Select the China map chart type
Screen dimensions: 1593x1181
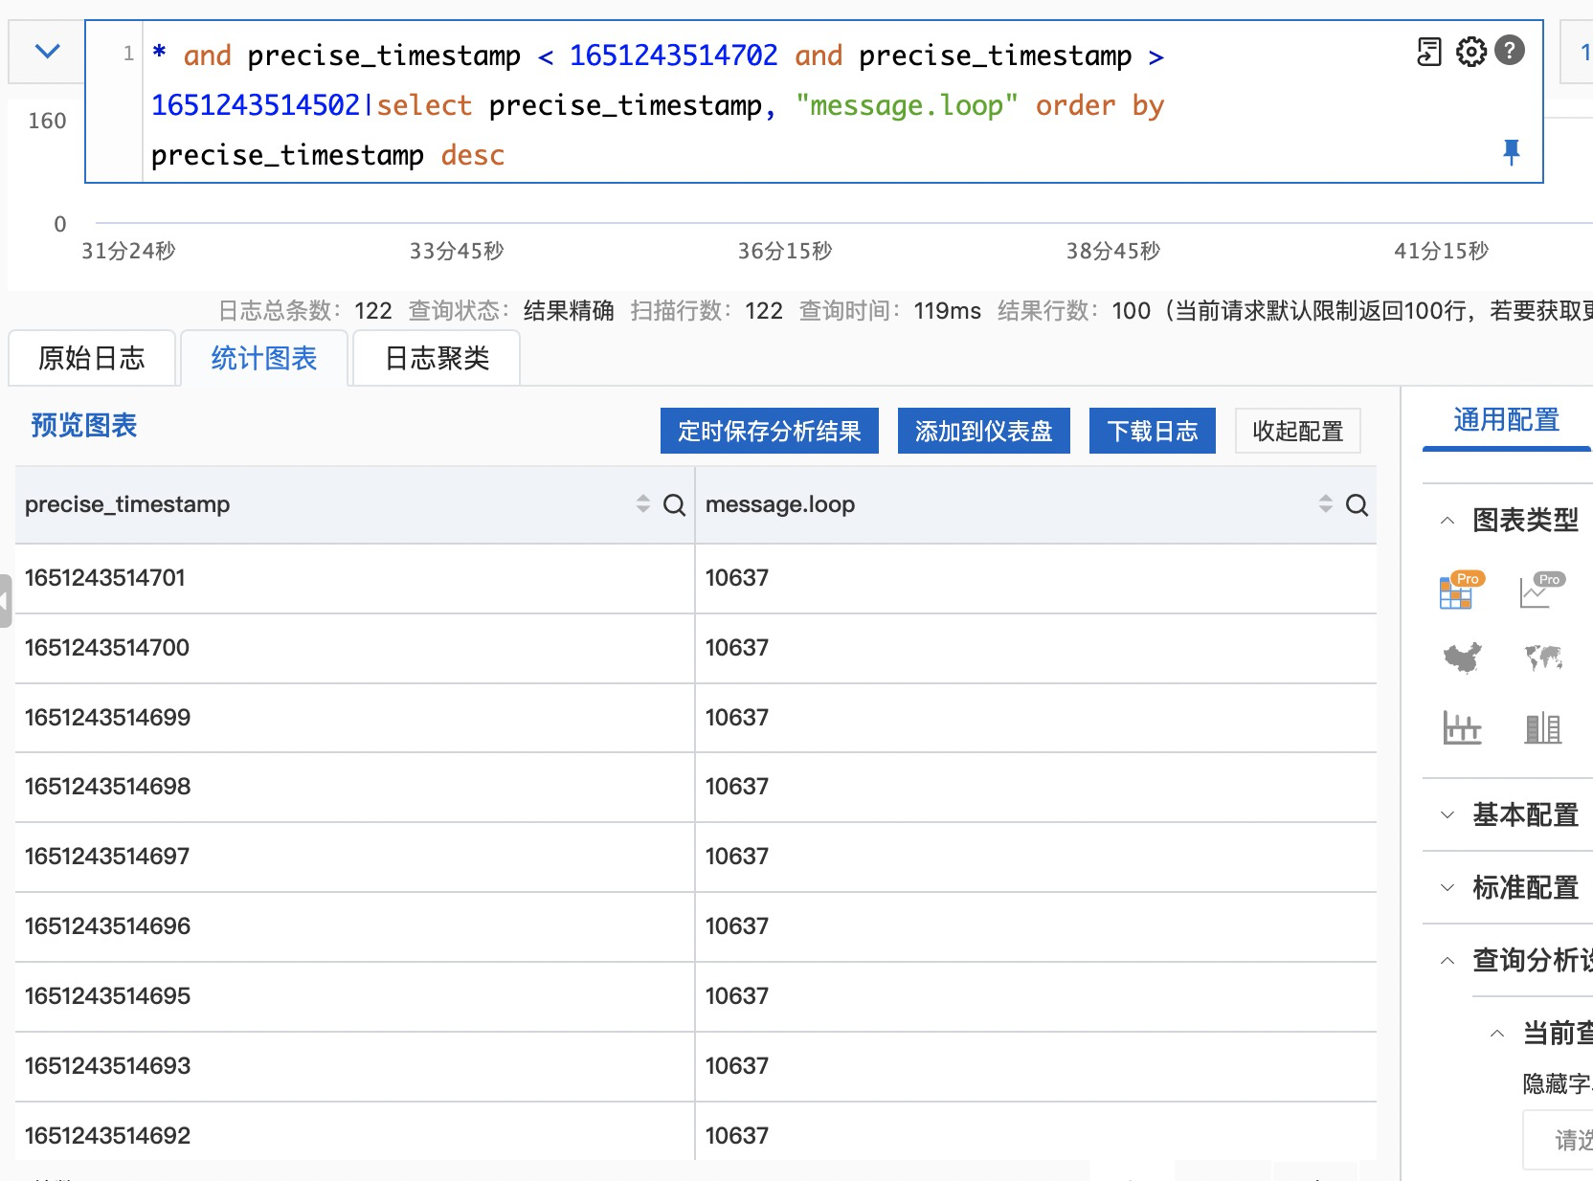pos(1462,658)
